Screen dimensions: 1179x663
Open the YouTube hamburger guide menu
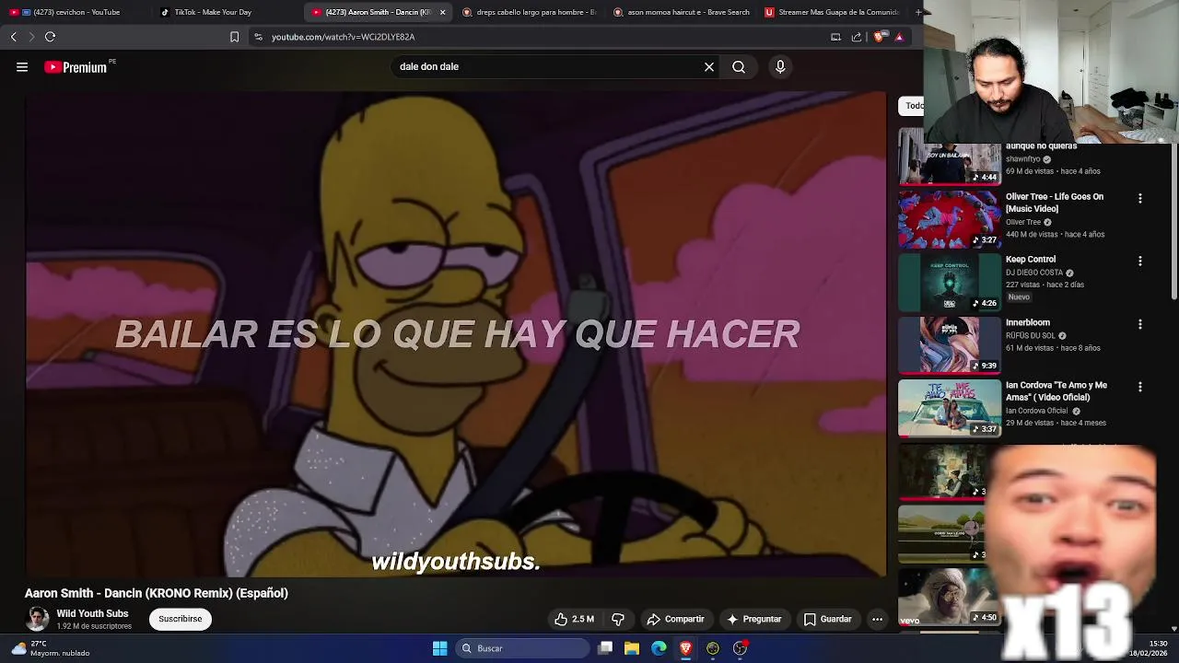[22, 66]
